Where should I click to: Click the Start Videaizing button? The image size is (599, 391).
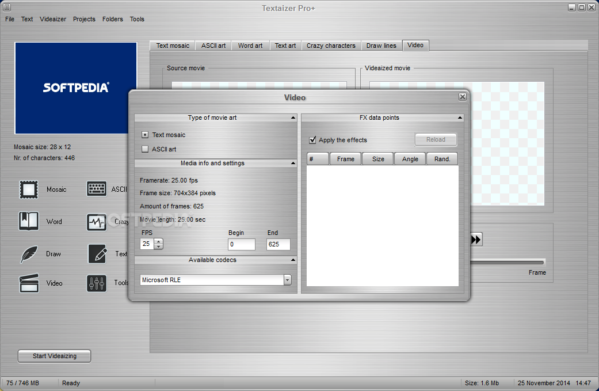point(54,356)
